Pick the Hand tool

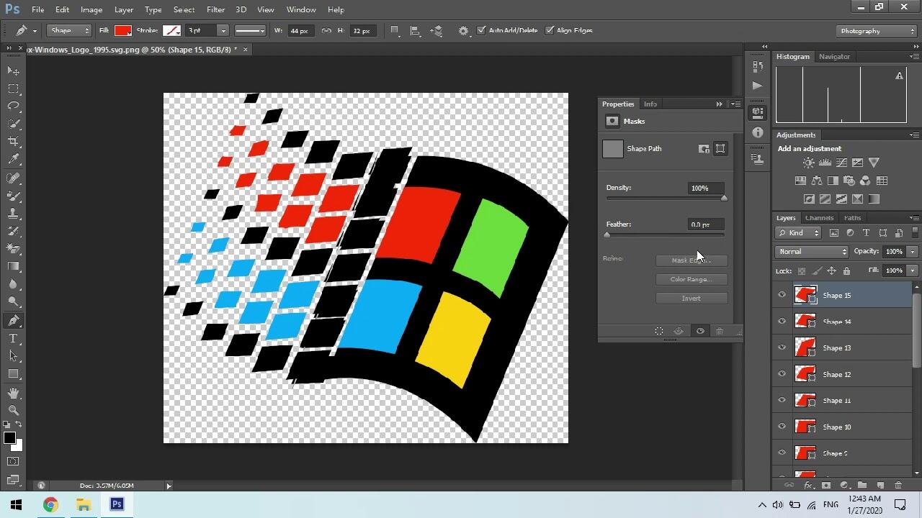pos(14,393)
